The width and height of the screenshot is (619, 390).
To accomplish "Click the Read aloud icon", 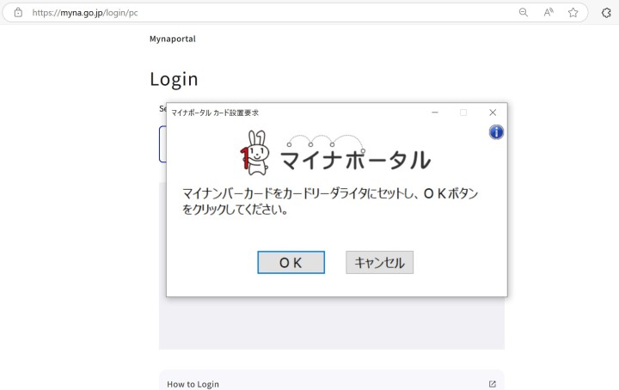I will tap(549, 13).
